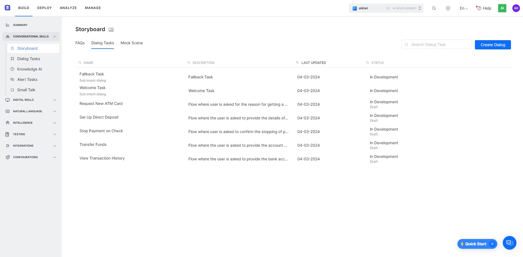Sort by Name column arrows icon
The width and height of the screenshot is (523, 257).
80,63
